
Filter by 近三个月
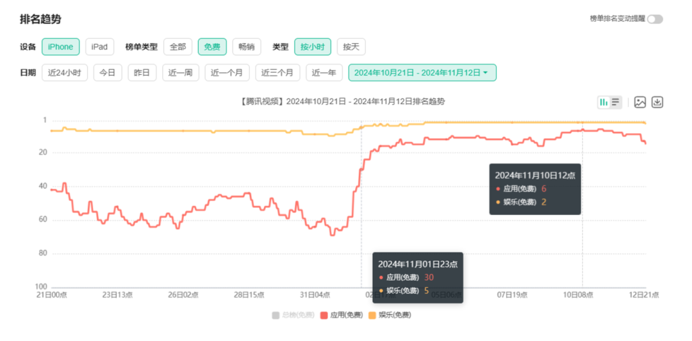pos(277,73)
